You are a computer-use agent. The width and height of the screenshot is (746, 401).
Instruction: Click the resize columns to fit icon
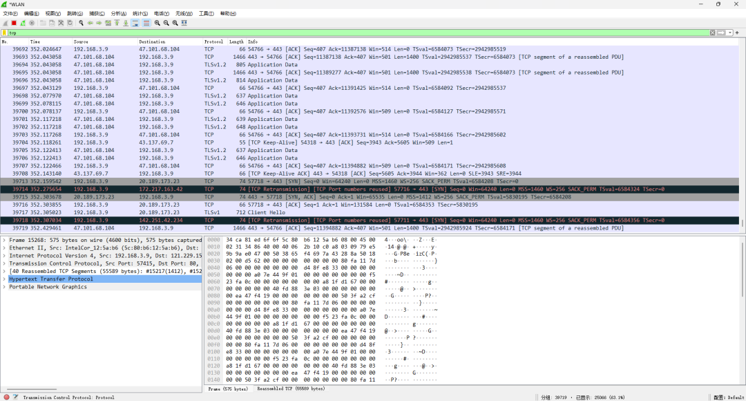184,23
